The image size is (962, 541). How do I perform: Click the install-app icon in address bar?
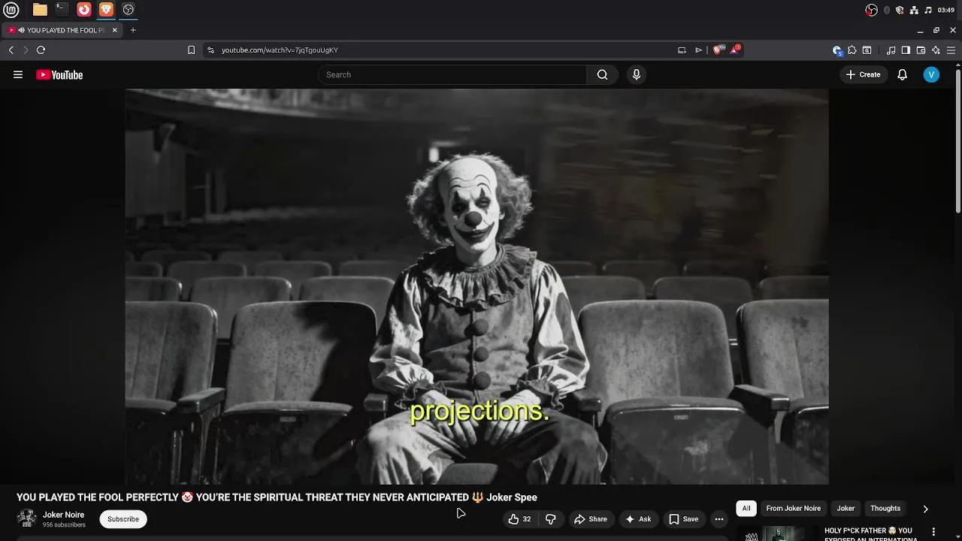[x=682, y=50]
